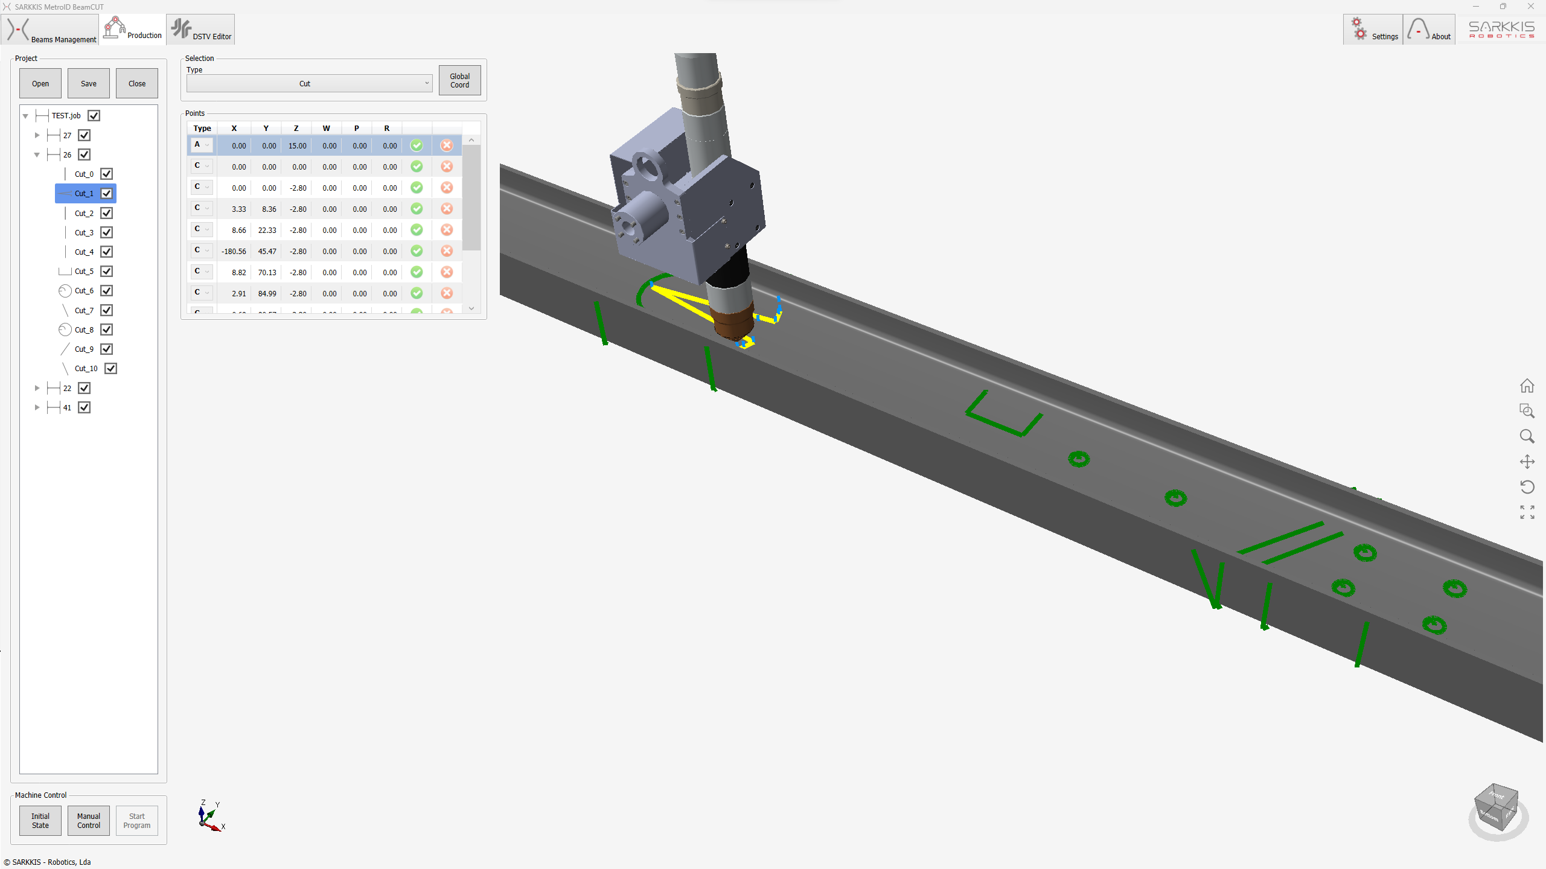Confirm point row with Y 70.13
Viewport: 1546px width, 869px height.
pyautogui.click(x=417, y=272)
